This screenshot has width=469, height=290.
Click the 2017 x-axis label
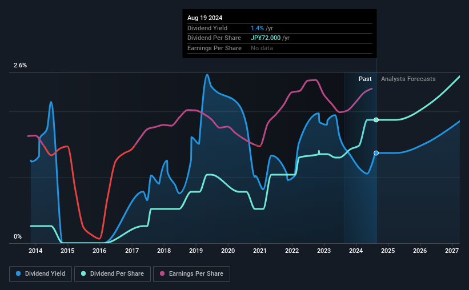pyautogui.click(x=131, y=251)
